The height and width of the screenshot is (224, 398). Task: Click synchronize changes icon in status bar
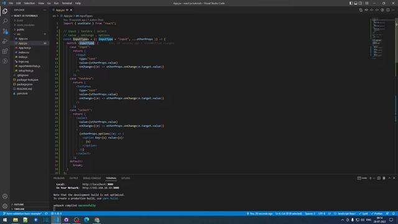pos(46,213)
